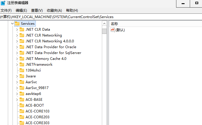Click the registry path address bar
Screen dimensions: 202x125
point(101,17)
